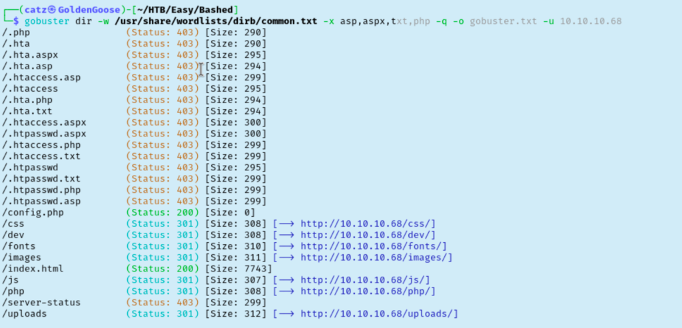Click the target IP 10.10.10.68 in the command
Viewport: 682px width, 328px height.
pyautogui.click(x=591, y=21)
